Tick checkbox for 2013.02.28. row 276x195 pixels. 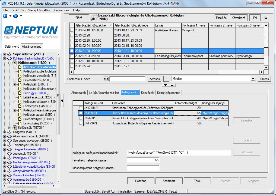click(72, 35)
